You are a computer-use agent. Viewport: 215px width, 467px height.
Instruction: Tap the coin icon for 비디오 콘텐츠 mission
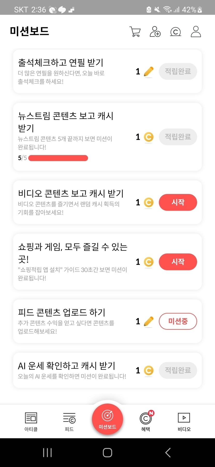149,203
